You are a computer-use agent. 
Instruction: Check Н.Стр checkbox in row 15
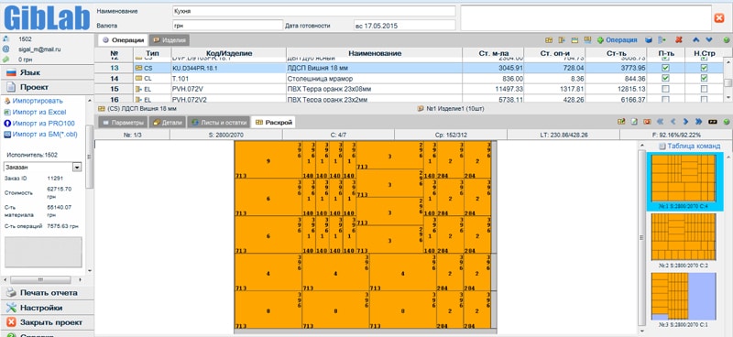[x=704, y=89]
